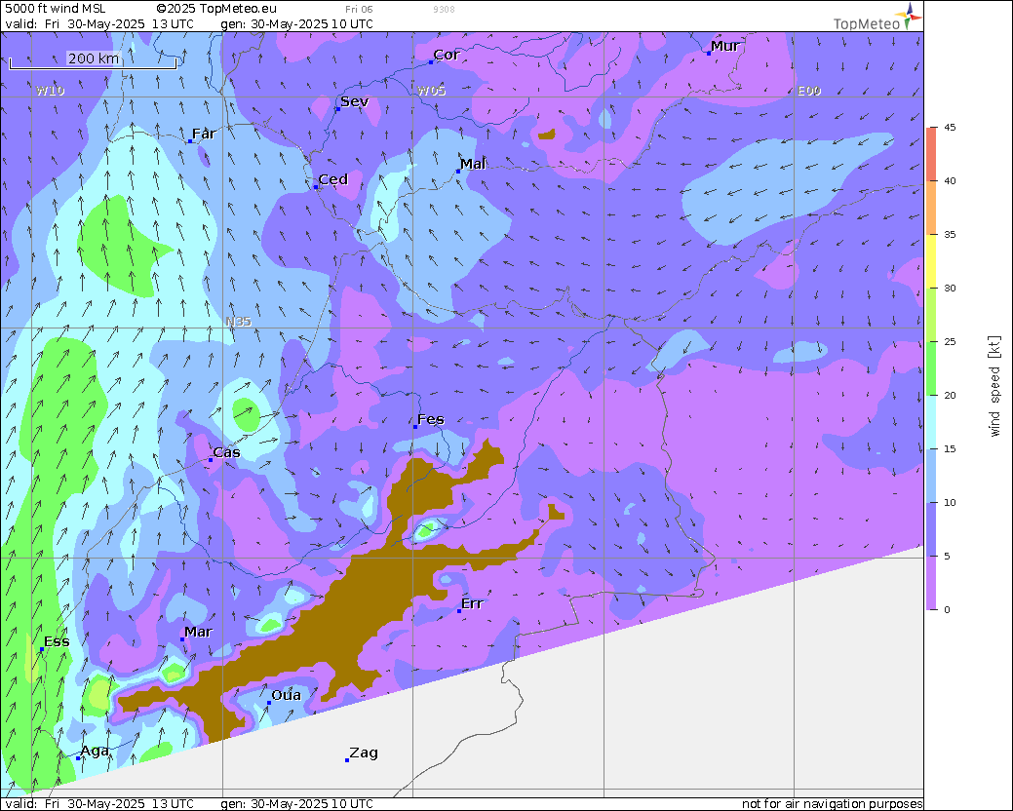The height and width of the screenshot is (811, 1013).
Task: Click the 'E00' longitude grid label
Action: tap(809, 91)
